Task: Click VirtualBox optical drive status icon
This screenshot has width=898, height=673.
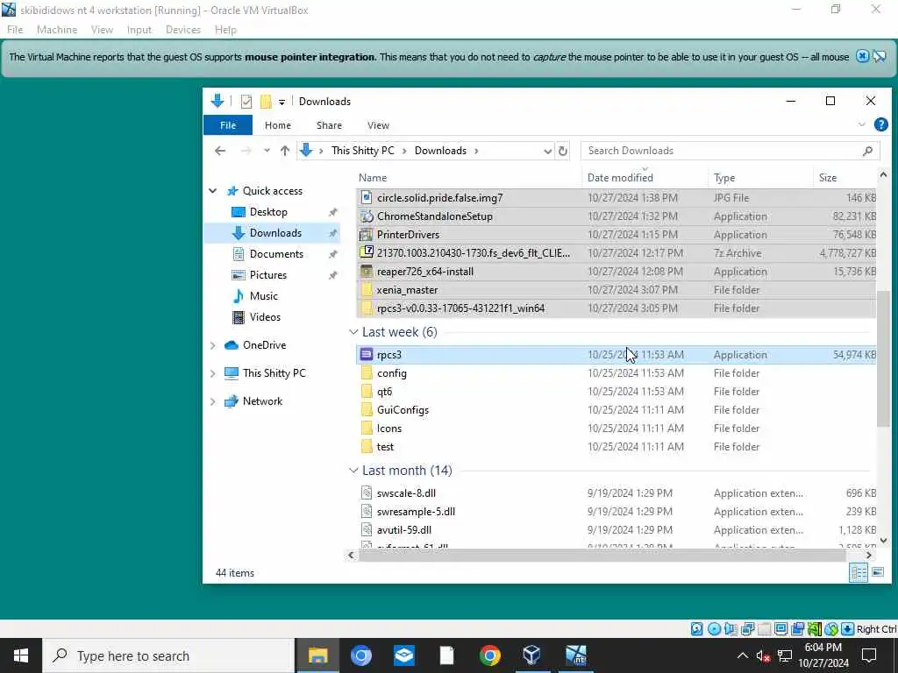Action: tap(714, 629)
